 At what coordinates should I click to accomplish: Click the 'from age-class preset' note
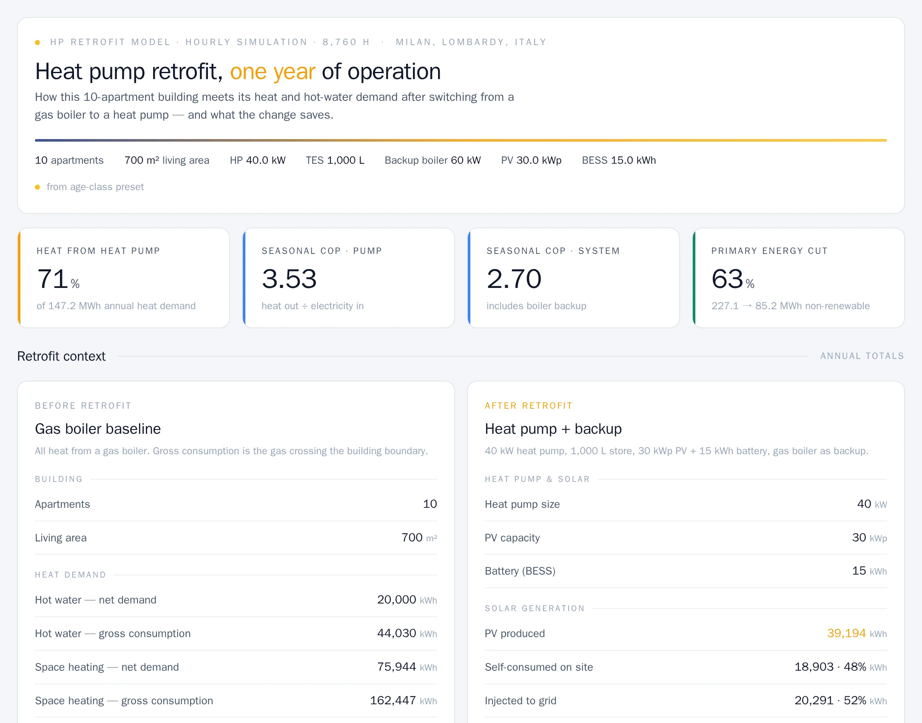(95, 187)
